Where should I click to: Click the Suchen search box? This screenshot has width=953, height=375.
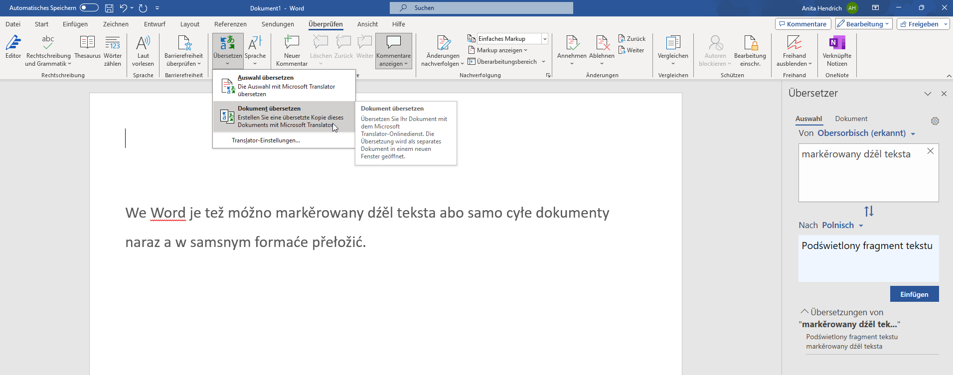click(x=481, y=8)
